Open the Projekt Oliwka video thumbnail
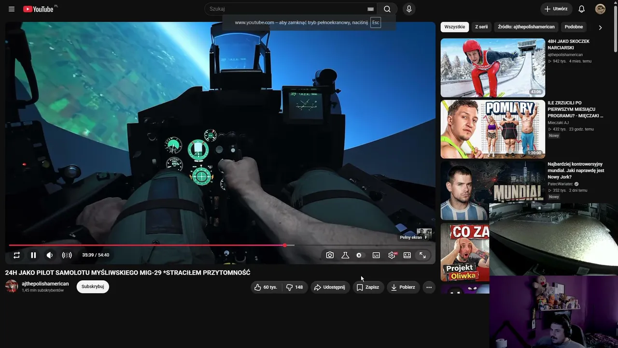Screen dimensions: 618x348 [x=465, y=252]
